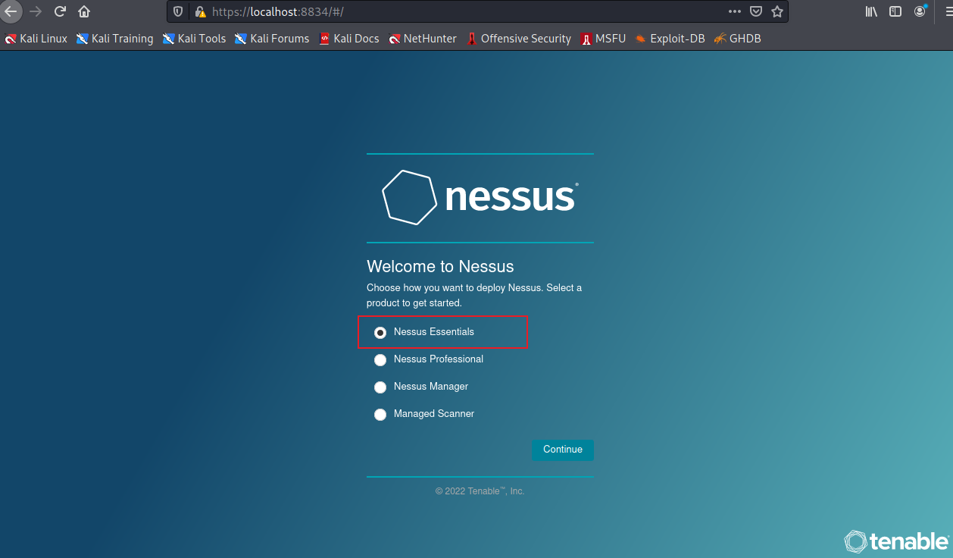Open the NetHunter bookmark
The height and width of the screenshot is (558, 953).
(423, 39)
